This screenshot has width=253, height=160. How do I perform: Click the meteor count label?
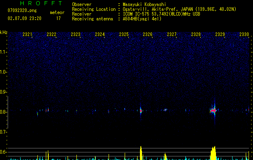tap(57, 12)
